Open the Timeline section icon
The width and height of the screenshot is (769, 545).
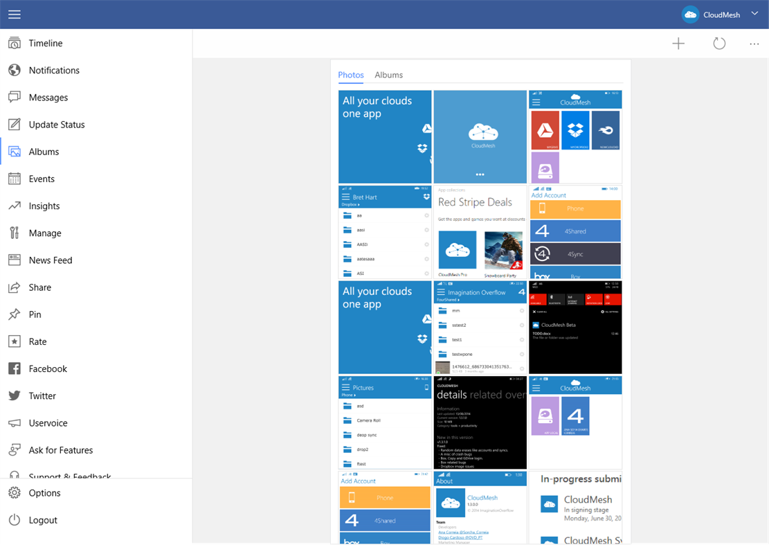(x=15, y=43)
